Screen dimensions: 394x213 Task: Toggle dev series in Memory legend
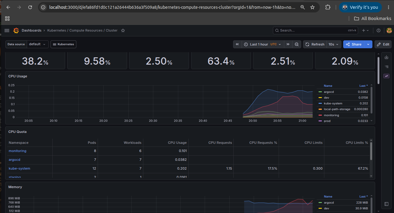(x=326, y=208)
